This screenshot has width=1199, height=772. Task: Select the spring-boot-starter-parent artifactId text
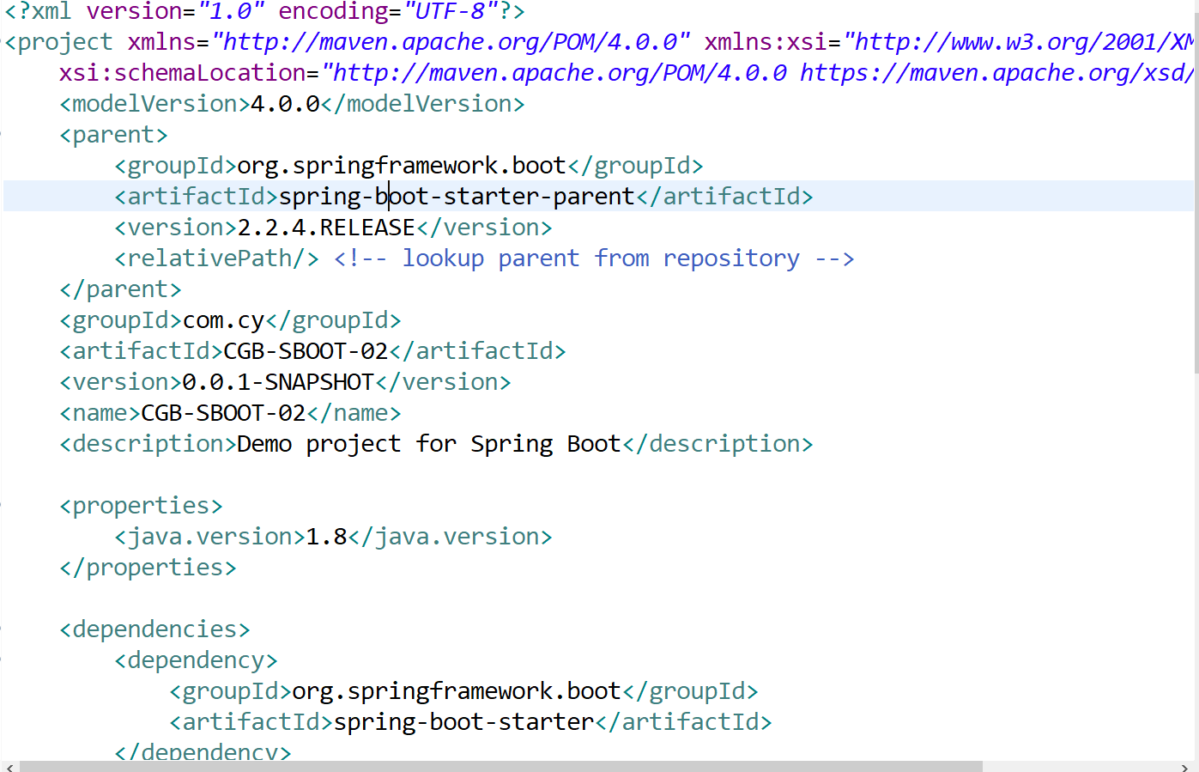point(455,196)
